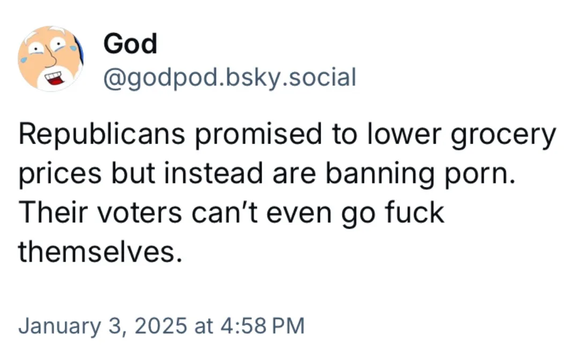The image size is (580, 347).
Task: Click the red open mouth on the avatar
Action: pos(55,78)
